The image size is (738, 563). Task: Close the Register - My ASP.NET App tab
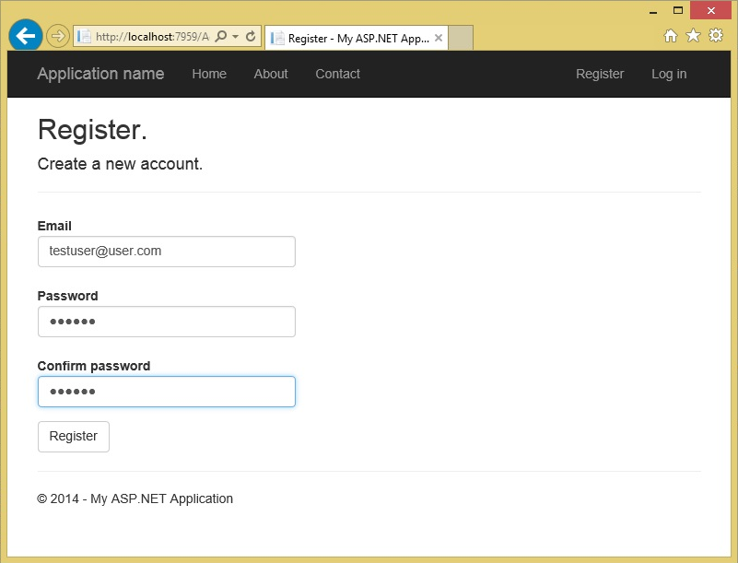439,39
